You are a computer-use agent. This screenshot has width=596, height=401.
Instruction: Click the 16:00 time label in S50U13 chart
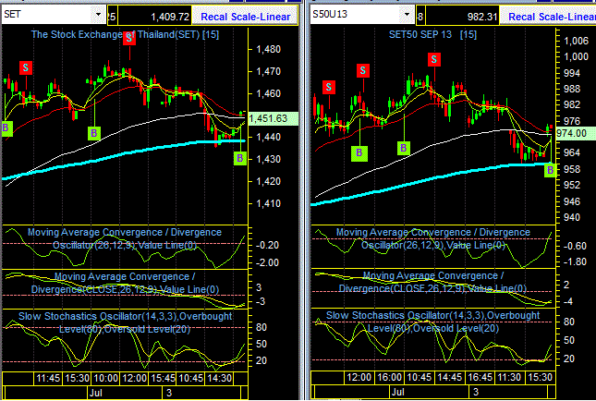[390, 378]
